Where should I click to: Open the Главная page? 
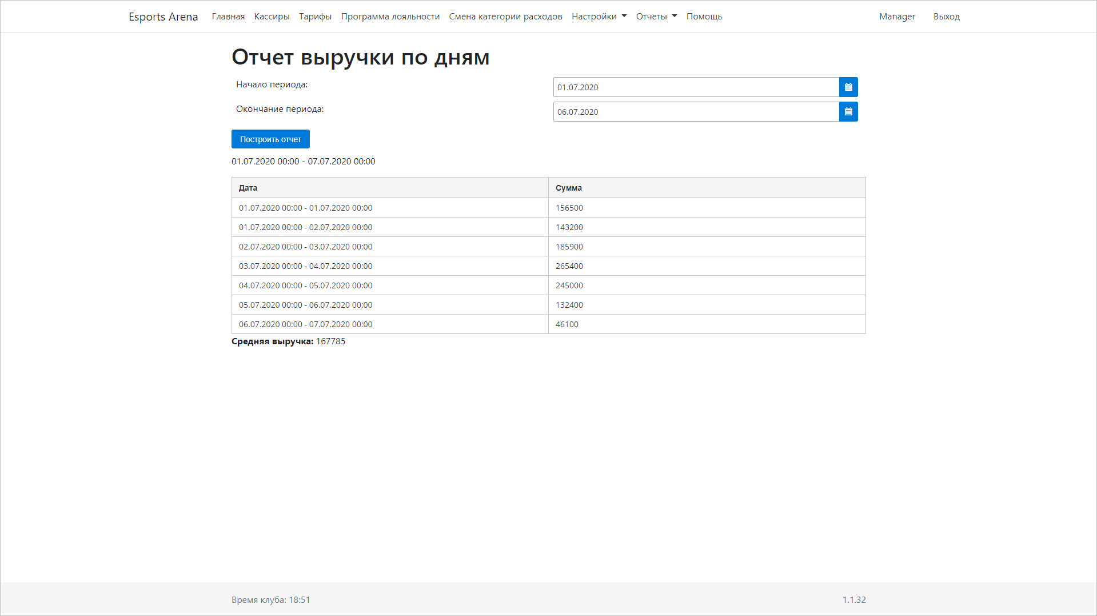(228, 16)
